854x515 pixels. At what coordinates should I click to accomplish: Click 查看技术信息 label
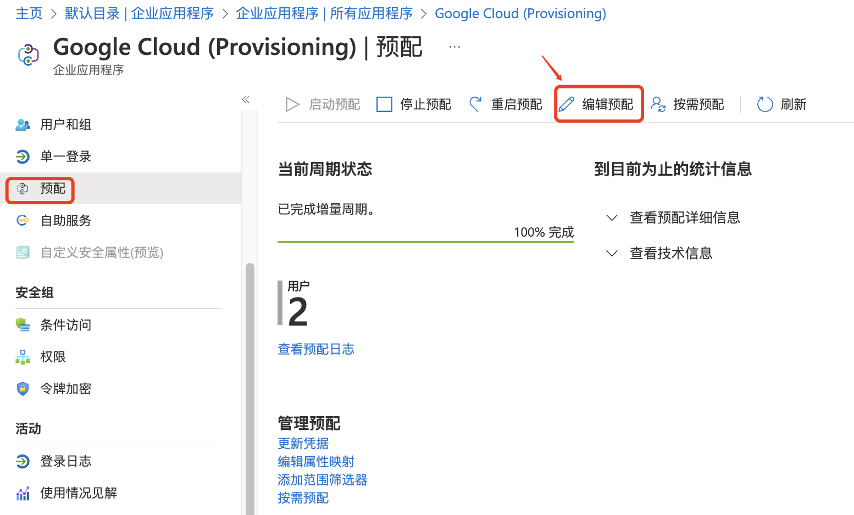[671, 254]
